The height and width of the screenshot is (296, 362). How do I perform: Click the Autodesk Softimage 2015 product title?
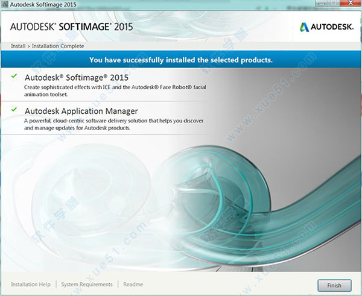[x=77, y=78]
